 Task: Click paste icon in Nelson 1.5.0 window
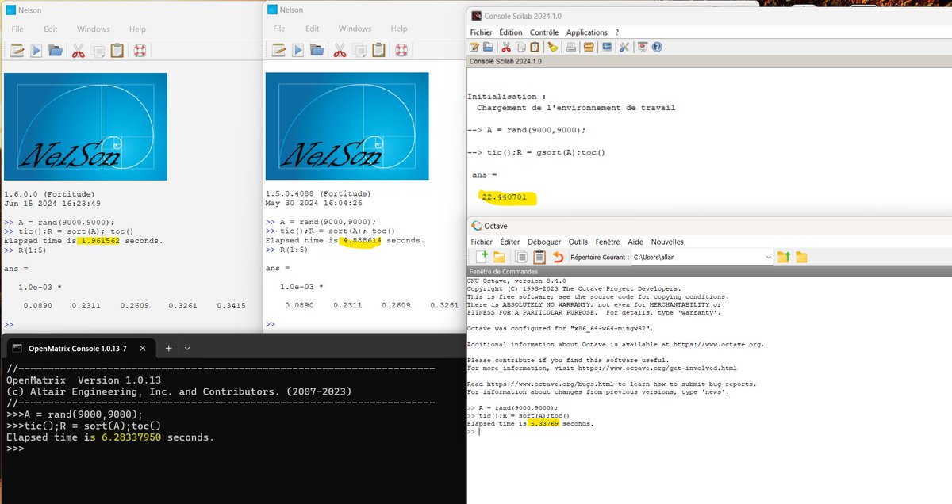[x=379, y=51]
